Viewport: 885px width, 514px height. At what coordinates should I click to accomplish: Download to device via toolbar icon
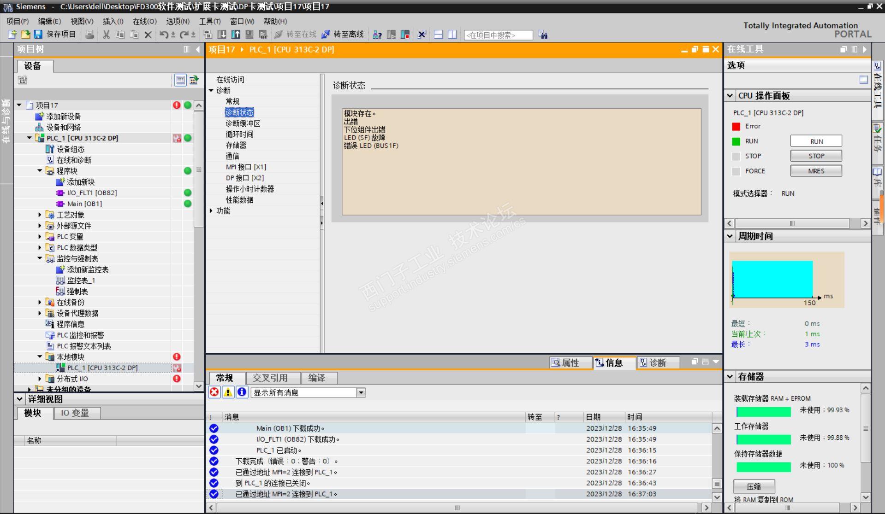pyautogui.click(x=222, y=35)
